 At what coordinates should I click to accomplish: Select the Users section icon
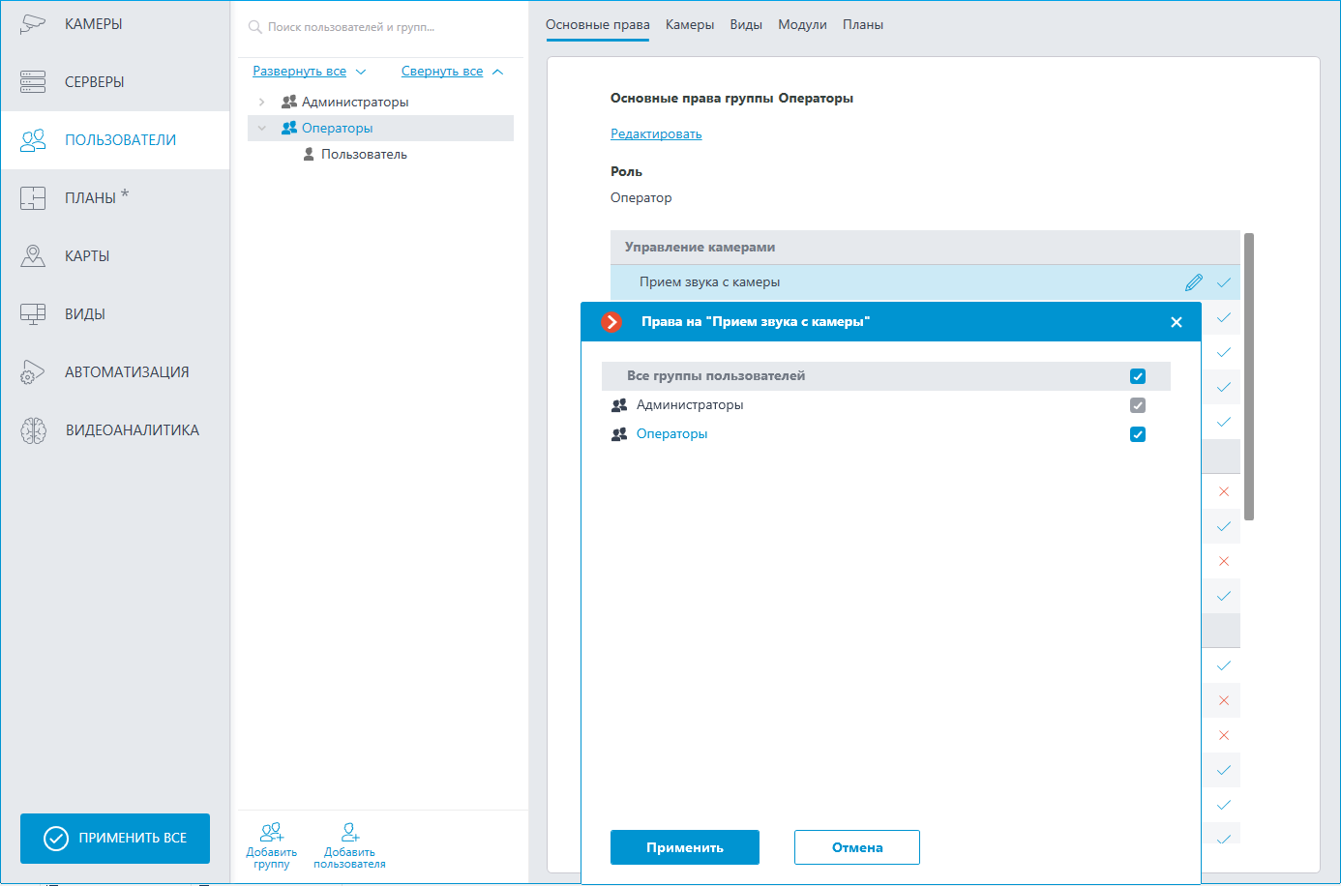tap(33, 140)
